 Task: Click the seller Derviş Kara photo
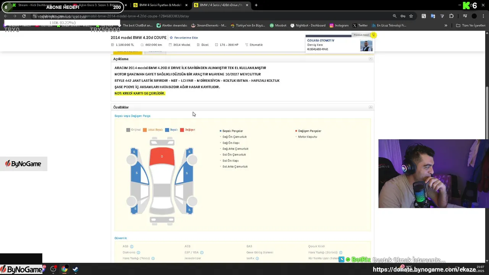(x=366, y=45)
